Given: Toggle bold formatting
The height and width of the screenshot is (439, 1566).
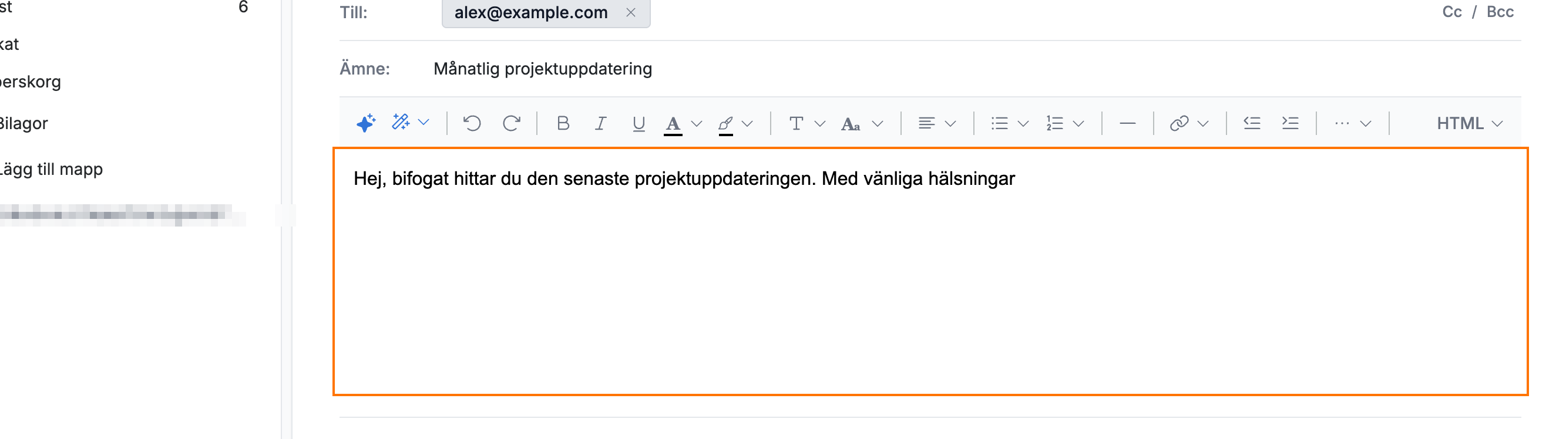Looking at the screenshot, I should [563, 123].
